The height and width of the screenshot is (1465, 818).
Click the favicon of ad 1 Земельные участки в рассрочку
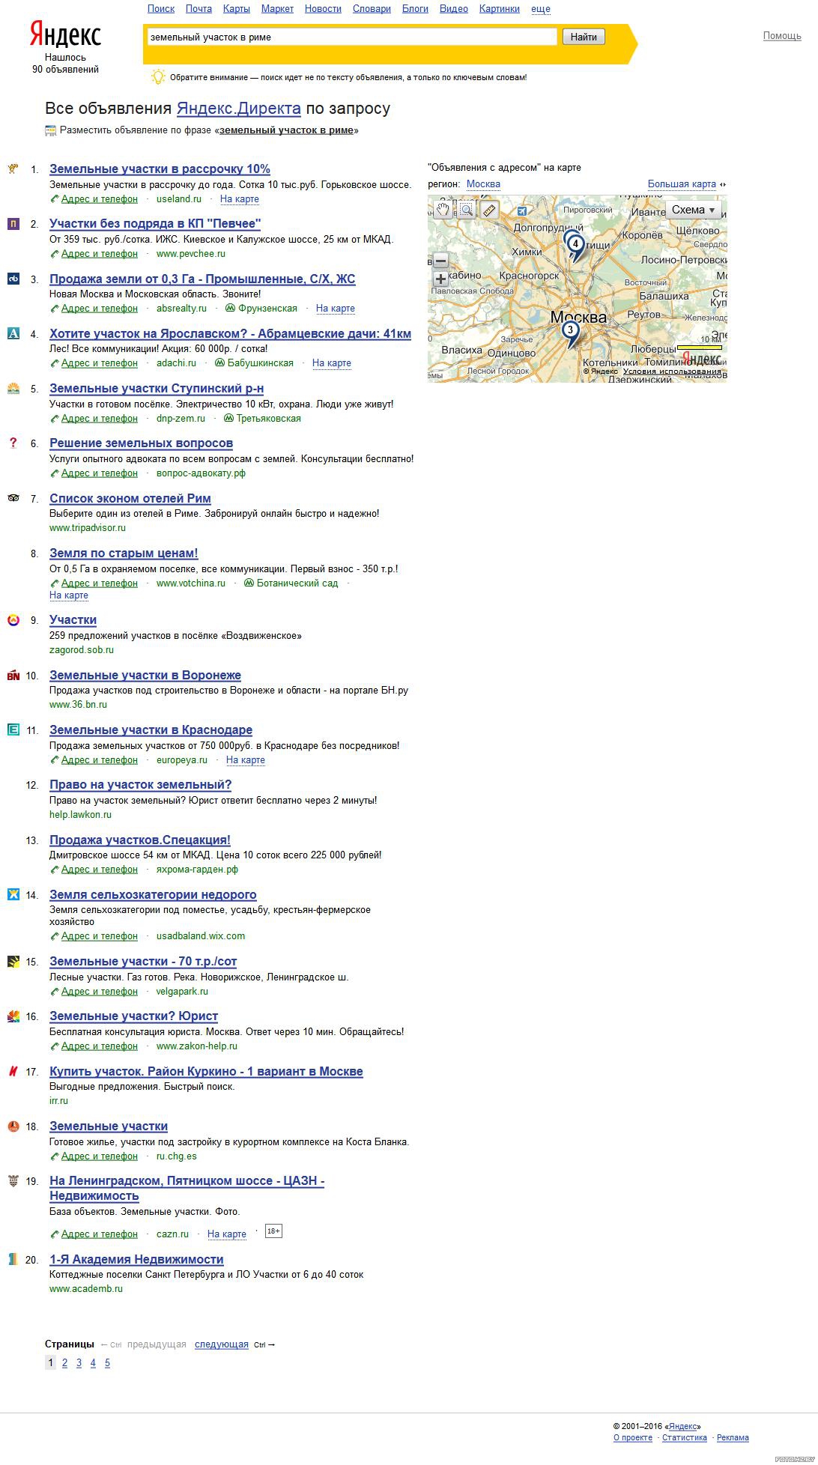tap(13, 169)
